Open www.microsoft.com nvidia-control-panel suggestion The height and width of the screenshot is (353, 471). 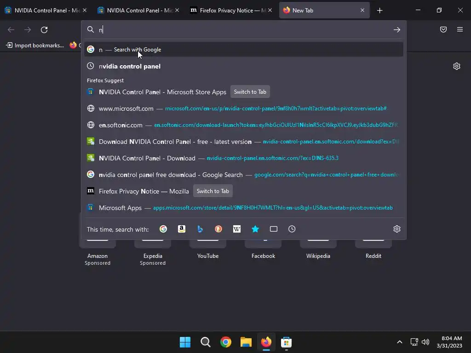[x=244, y=108]
